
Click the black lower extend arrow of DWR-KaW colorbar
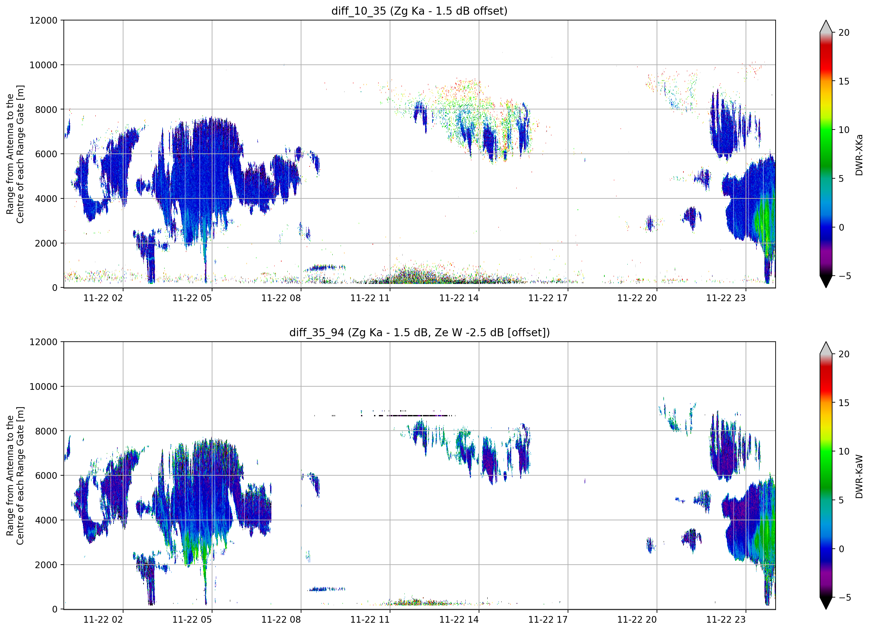(826, 603)
